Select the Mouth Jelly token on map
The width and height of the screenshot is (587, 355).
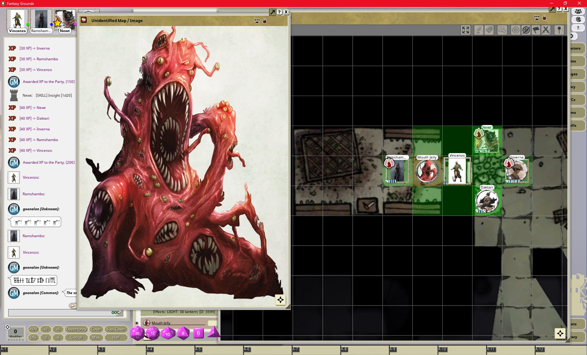[x=427, y=171]
